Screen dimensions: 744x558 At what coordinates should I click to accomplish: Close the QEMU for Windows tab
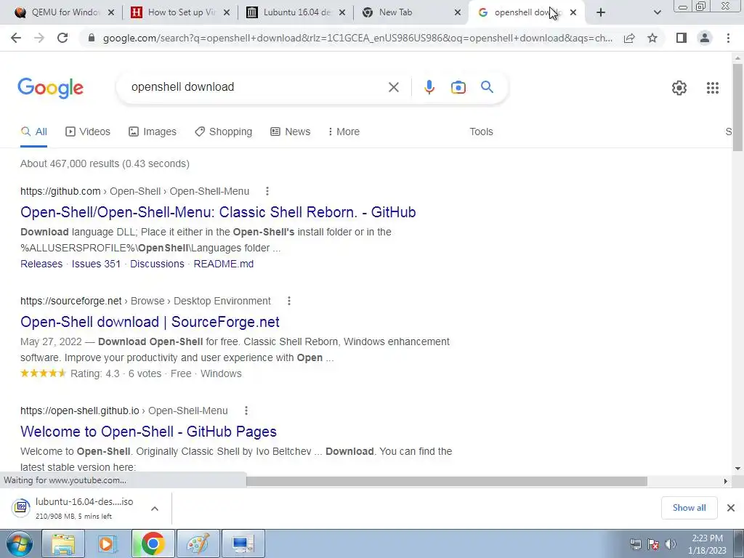coord(111,12)
